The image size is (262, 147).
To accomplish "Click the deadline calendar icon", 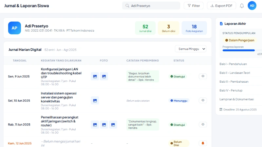I will 221,109.
